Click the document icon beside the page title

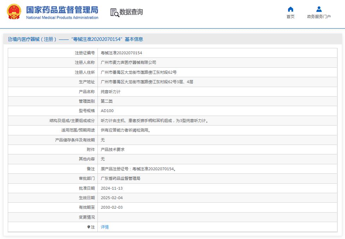coord(10,39)
